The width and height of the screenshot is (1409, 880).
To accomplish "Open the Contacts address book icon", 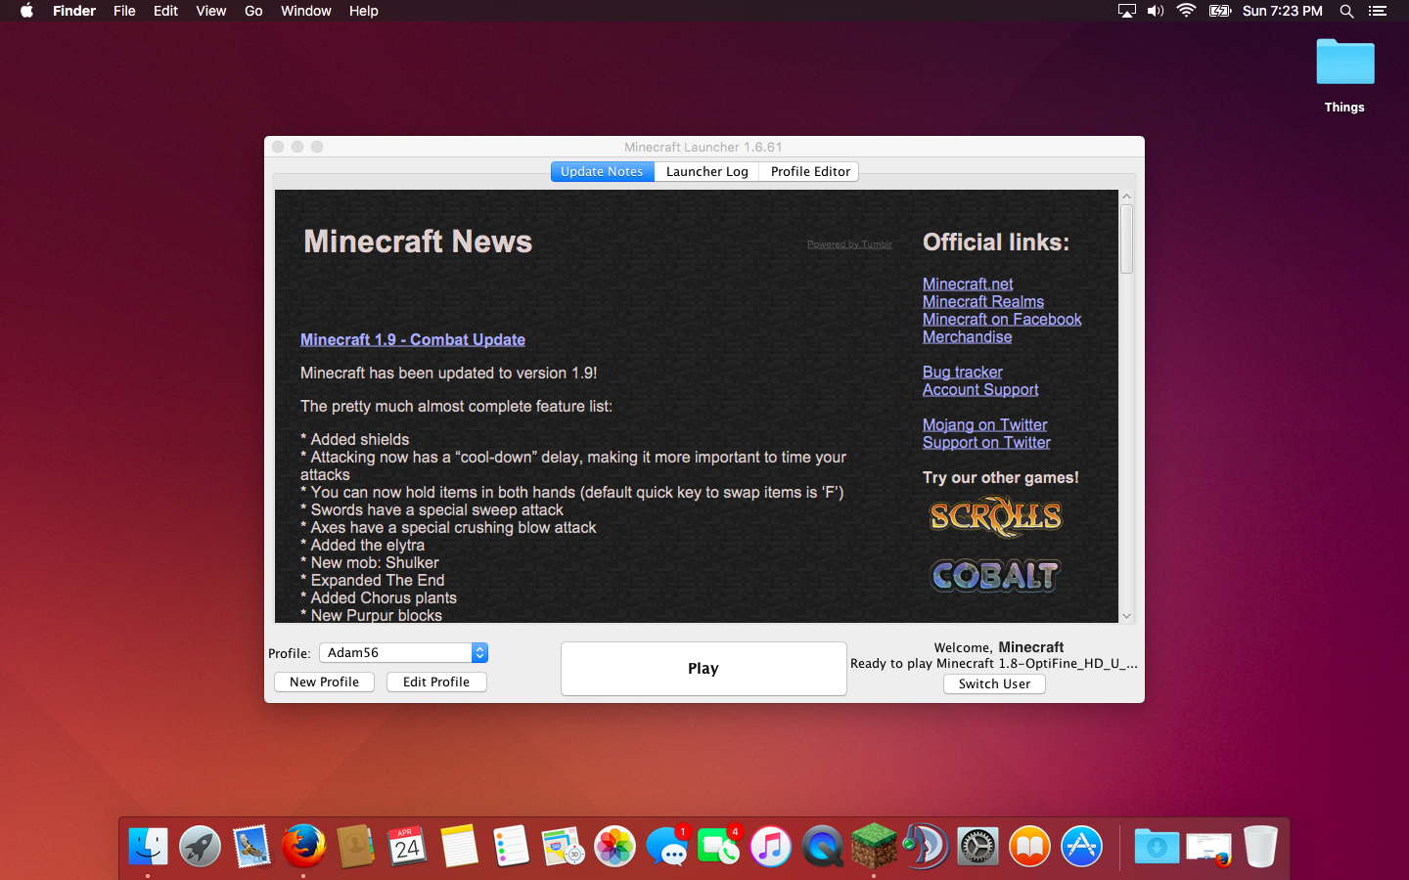I will click(356, 847).
